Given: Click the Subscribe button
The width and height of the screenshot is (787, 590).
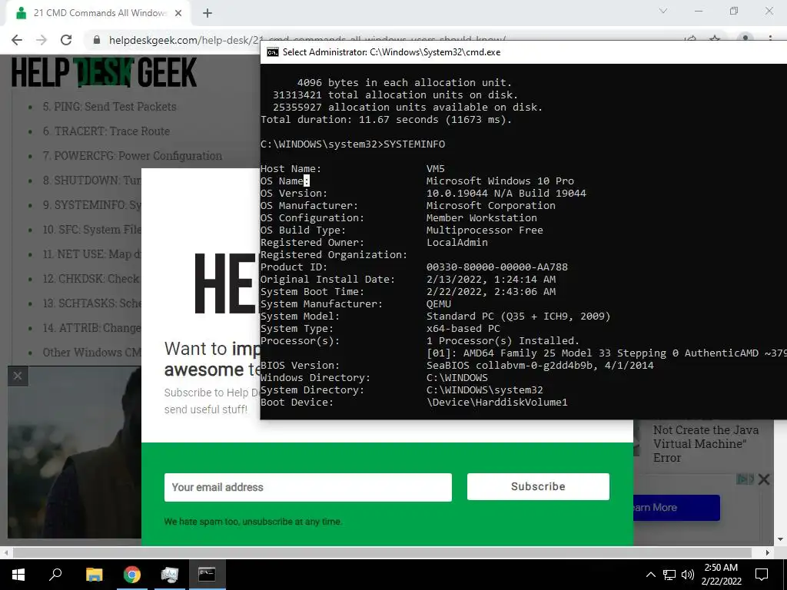Looking at the screenshot, I should click(538, 486).
